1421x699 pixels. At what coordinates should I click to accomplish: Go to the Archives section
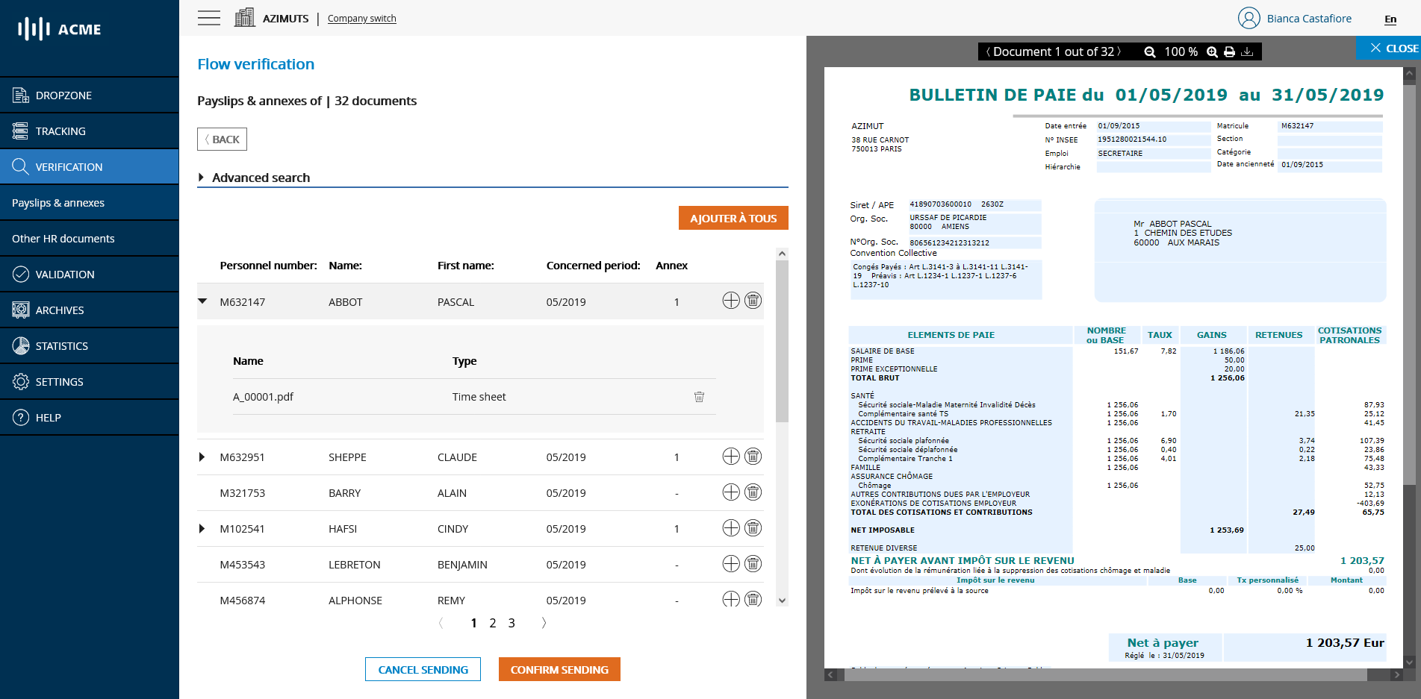60,310
